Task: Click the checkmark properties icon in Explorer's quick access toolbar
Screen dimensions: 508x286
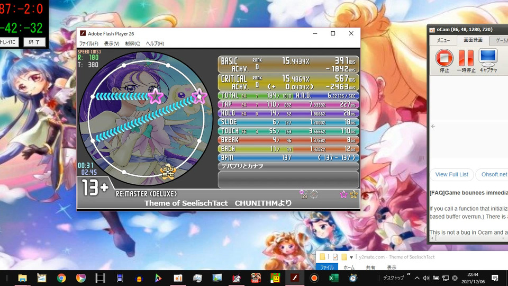Action: (335, 257)
